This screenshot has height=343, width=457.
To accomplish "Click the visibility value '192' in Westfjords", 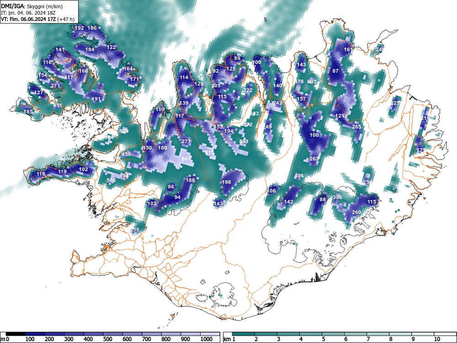I will point(79,28).
